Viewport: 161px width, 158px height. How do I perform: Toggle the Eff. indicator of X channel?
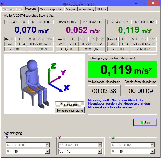pyautogui.click(x=21, y=39)
